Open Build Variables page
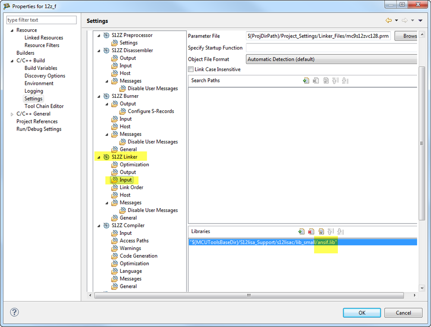Viewport: 431px width, 327px height. tap(41, 68)
